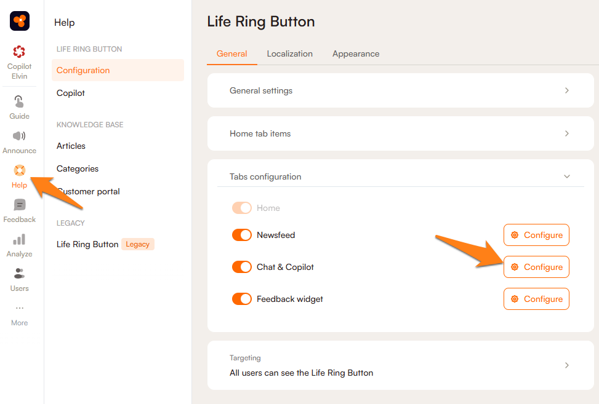Click Configure for Chat & Copilot

536,267
